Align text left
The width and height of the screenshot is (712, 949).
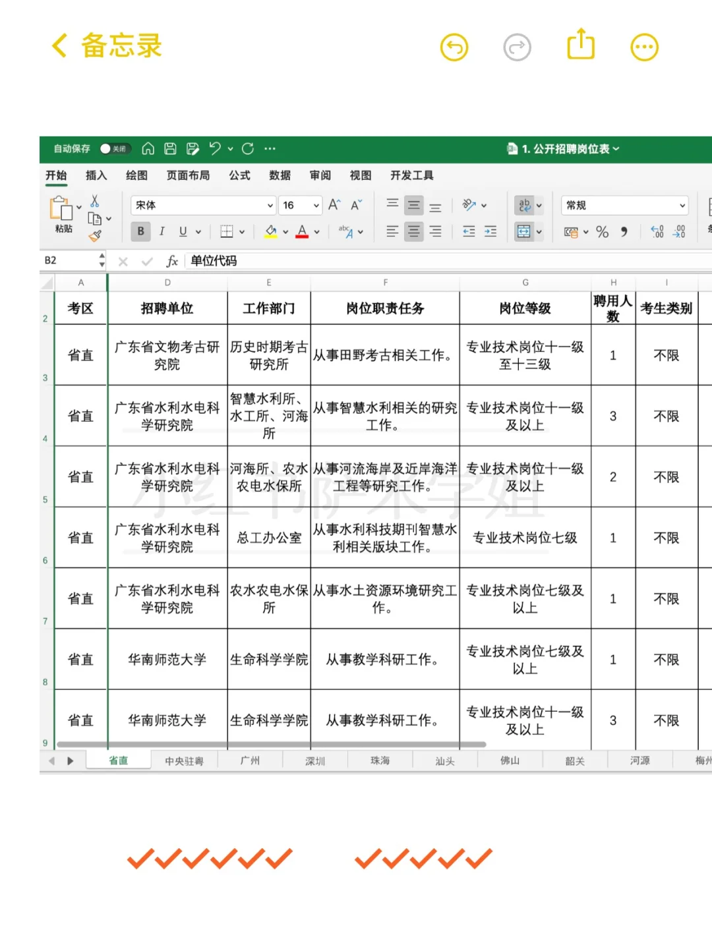[x=392, y=231]
